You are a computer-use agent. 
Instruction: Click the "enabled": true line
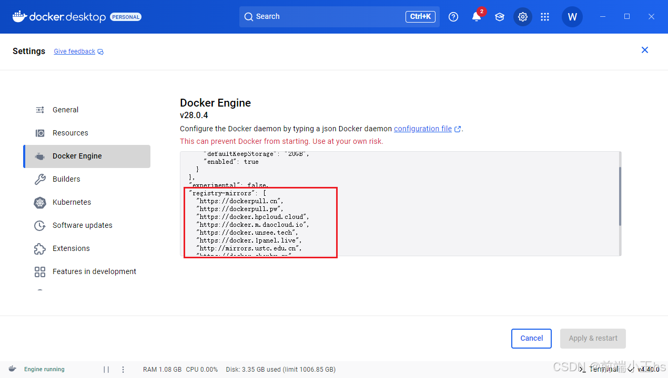pyautogui.click(x=231, y=162)
